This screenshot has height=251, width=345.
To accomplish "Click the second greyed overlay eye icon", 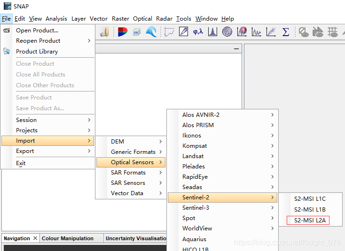I will point(318,32).
